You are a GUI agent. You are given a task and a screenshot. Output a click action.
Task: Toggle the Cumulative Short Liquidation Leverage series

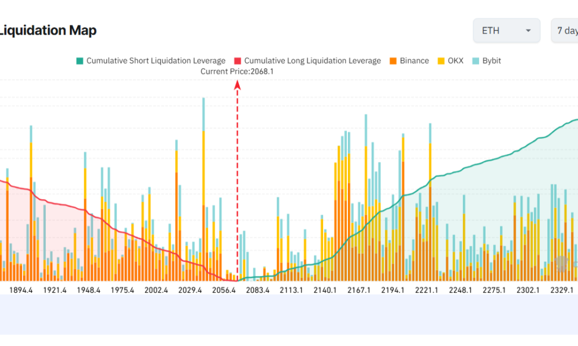(x=153, y=61)
